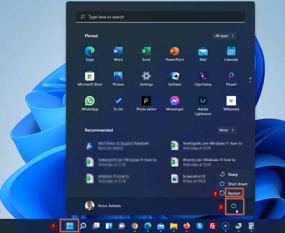
Task: Open the All apps list
Action: click(x=224, y=36)
